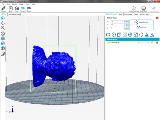Click the Add object plus-circle icon
The height and width of the screenshot is (120, 160).
(x=114, y=35)
